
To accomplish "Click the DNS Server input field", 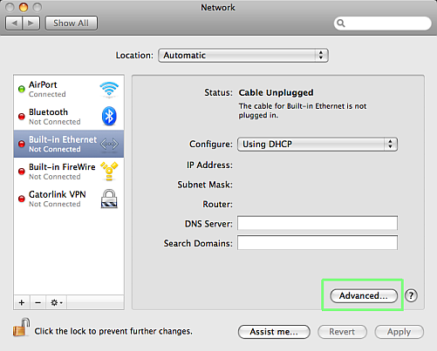I will [318, 223].
